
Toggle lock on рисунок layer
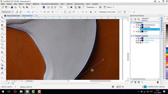(x=140, y=27)
